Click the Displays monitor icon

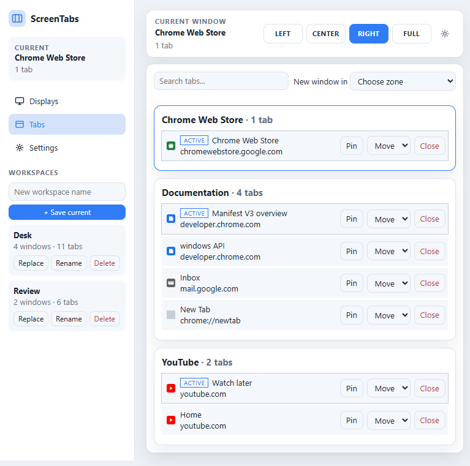coord(20,101)
